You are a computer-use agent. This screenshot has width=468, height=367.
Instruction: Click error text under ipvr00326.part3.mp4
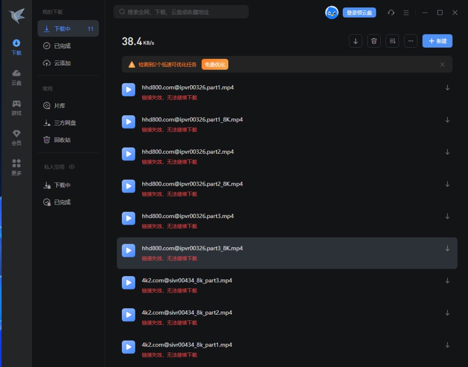coord(169,226)
